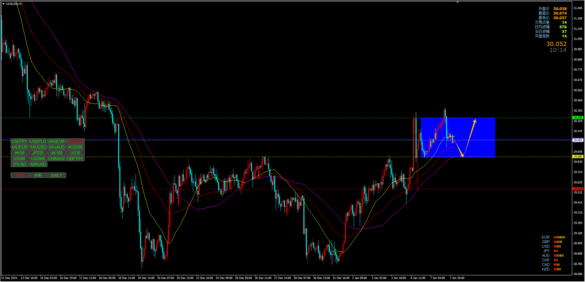The image size is (585, 282).
Task: Click the EUR strength meter bar
Action: pyautogui.click(x=559, y=237)
